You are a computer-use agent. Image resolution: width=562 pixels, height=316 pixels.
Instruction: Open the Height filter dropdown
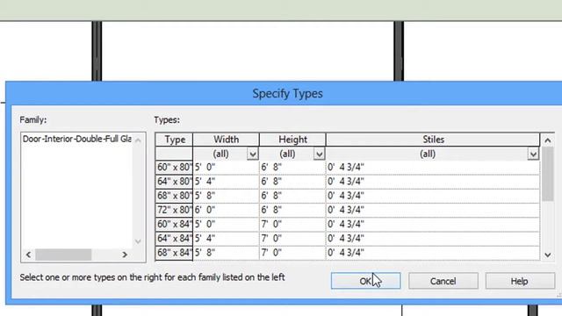point(319,154)
